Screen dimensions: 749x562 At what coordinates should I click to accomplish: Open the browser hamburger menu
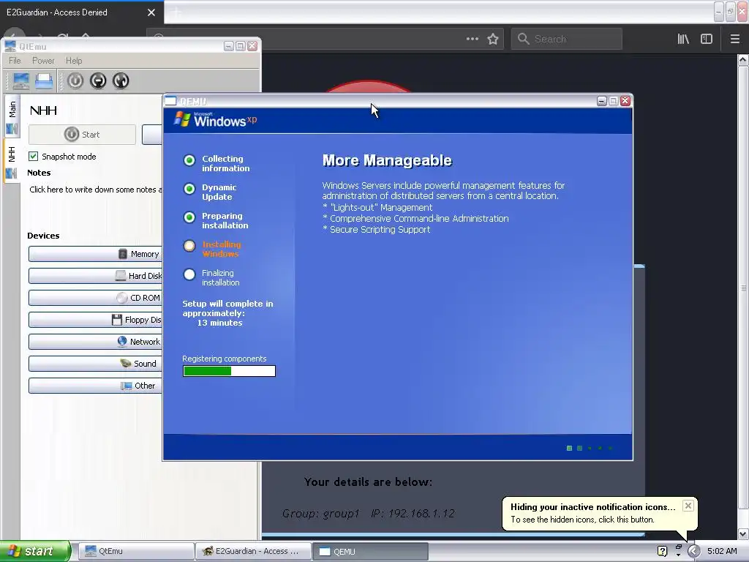coord(734,39)
